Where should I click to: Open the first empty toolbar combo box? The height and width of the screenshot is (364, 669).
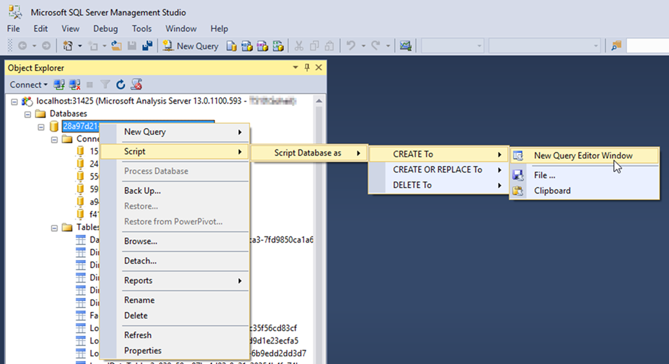[x=452, y=46]
